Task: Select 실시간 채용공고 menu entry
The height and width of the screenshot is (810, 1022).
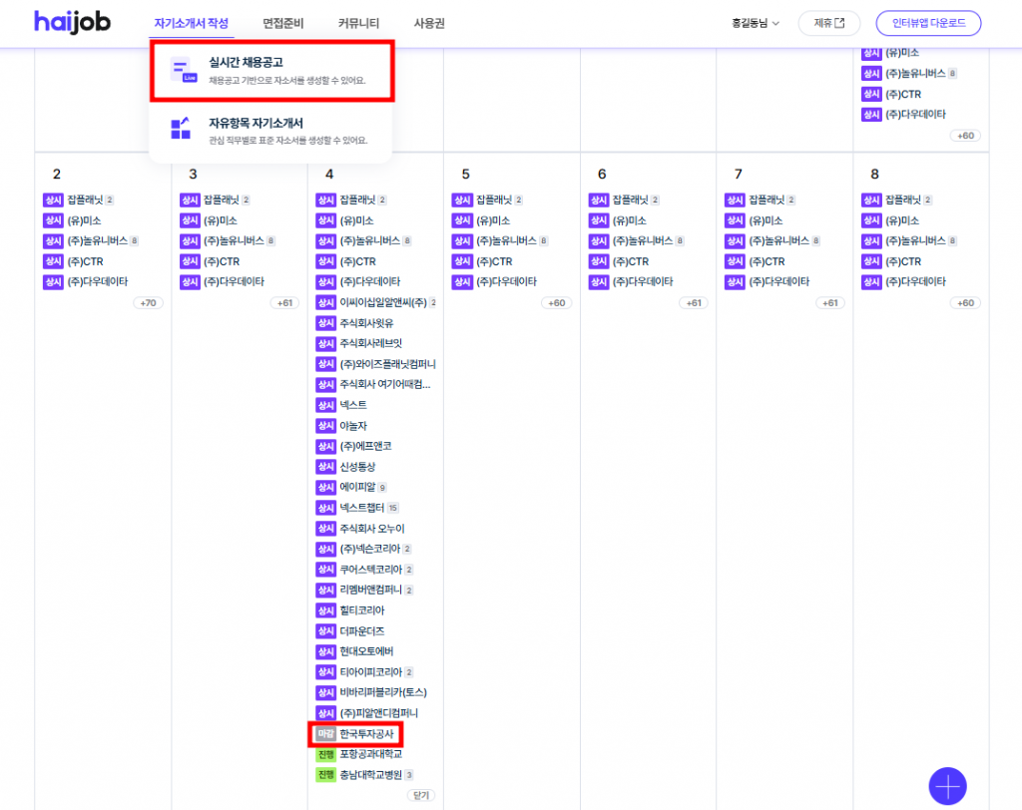Action: coord(272,71)
